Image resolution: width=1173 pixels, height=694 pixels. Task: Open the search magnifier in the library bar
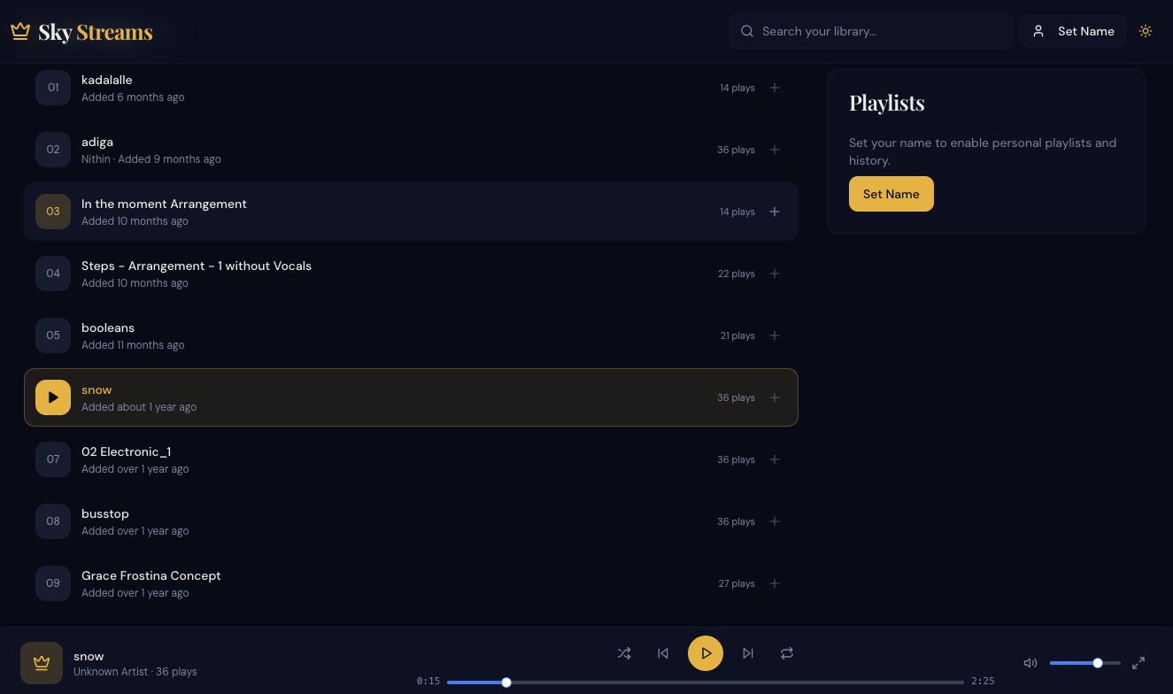pyautogui.click(x=747, y=31)
